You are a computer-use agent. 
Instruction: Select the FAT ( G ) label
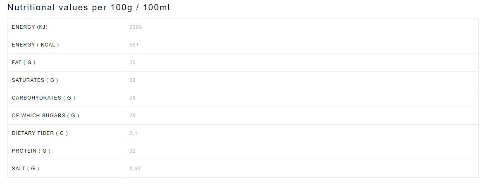pos(24,63)
